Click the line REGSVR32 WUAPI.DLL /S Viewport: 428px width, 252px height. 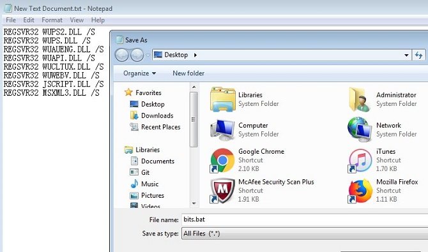click(x=49, y=58)
